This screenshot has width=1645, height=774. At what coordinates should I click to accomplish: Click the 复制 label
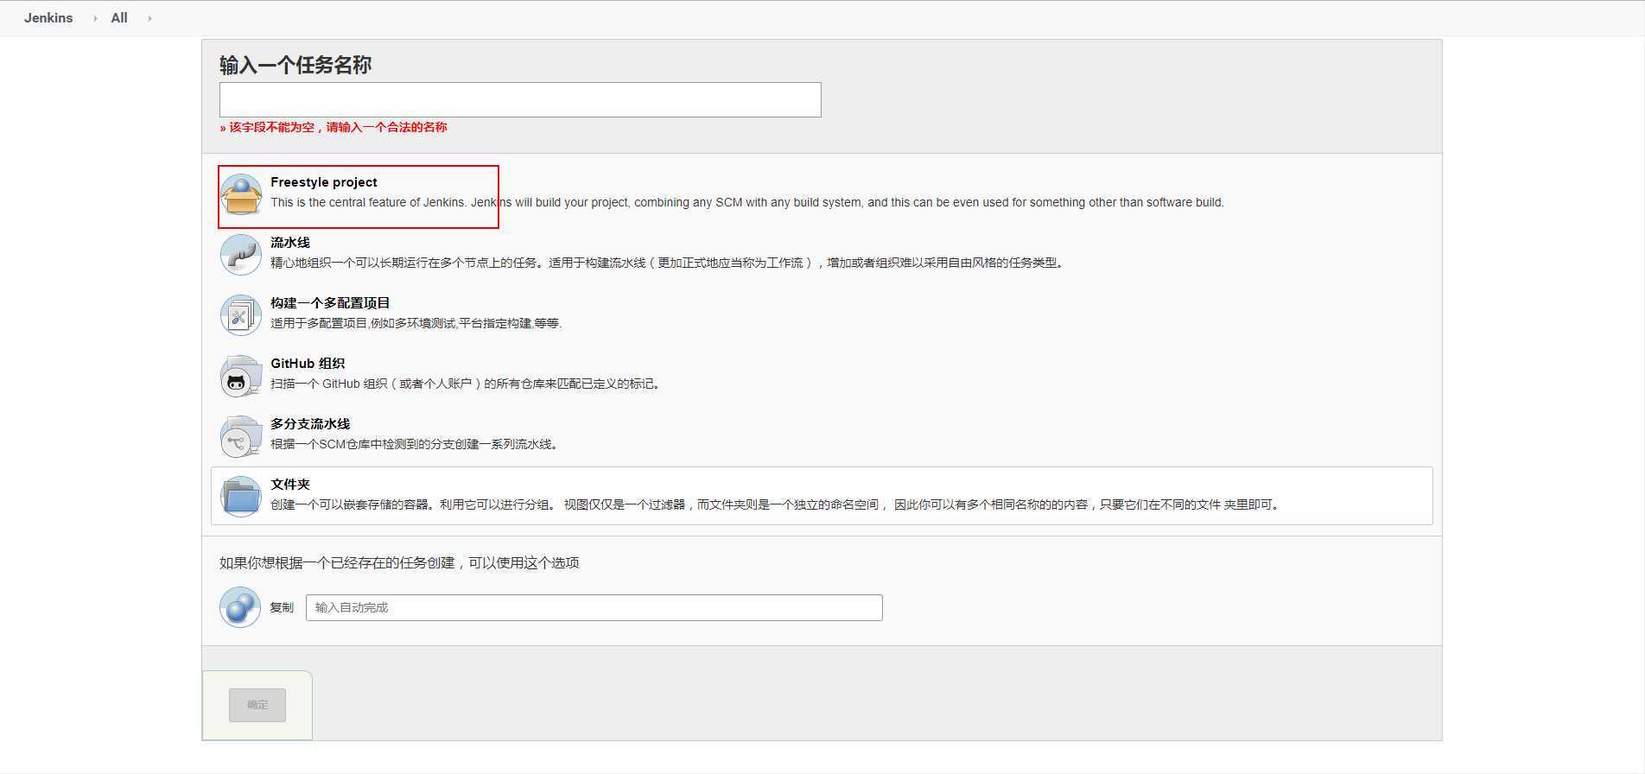[282, 607]
